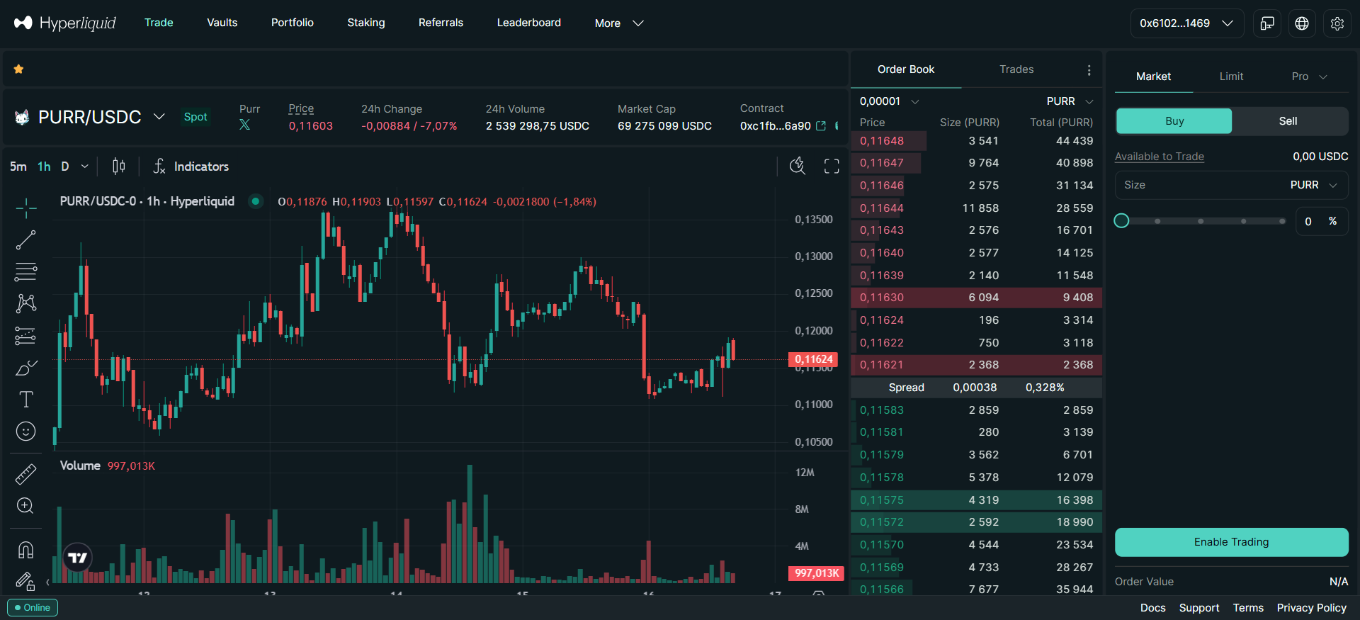Click the favorites star icon

pos(19,69)
